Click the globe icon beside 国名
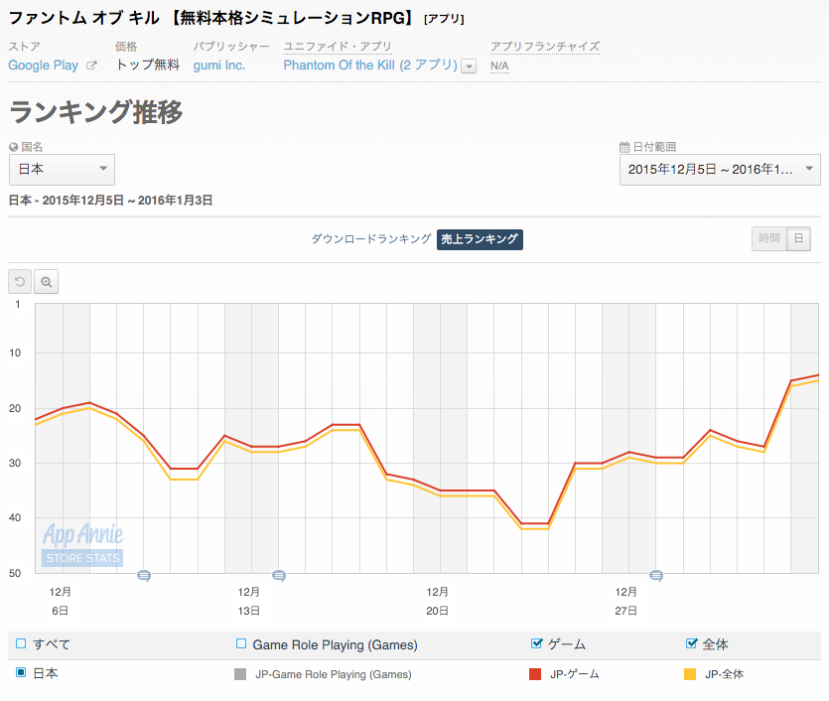829x701 pixels. tap(14, 147)
